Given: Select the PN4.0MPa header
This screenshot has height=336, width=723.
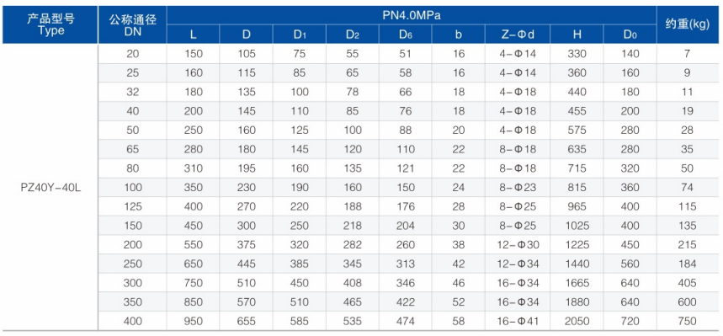Looking at the screenshot, I should [x=412, y=15].
